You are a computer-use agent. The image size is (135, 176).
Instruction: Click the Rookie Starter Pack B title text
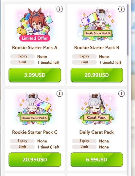[x=97, y=48]
